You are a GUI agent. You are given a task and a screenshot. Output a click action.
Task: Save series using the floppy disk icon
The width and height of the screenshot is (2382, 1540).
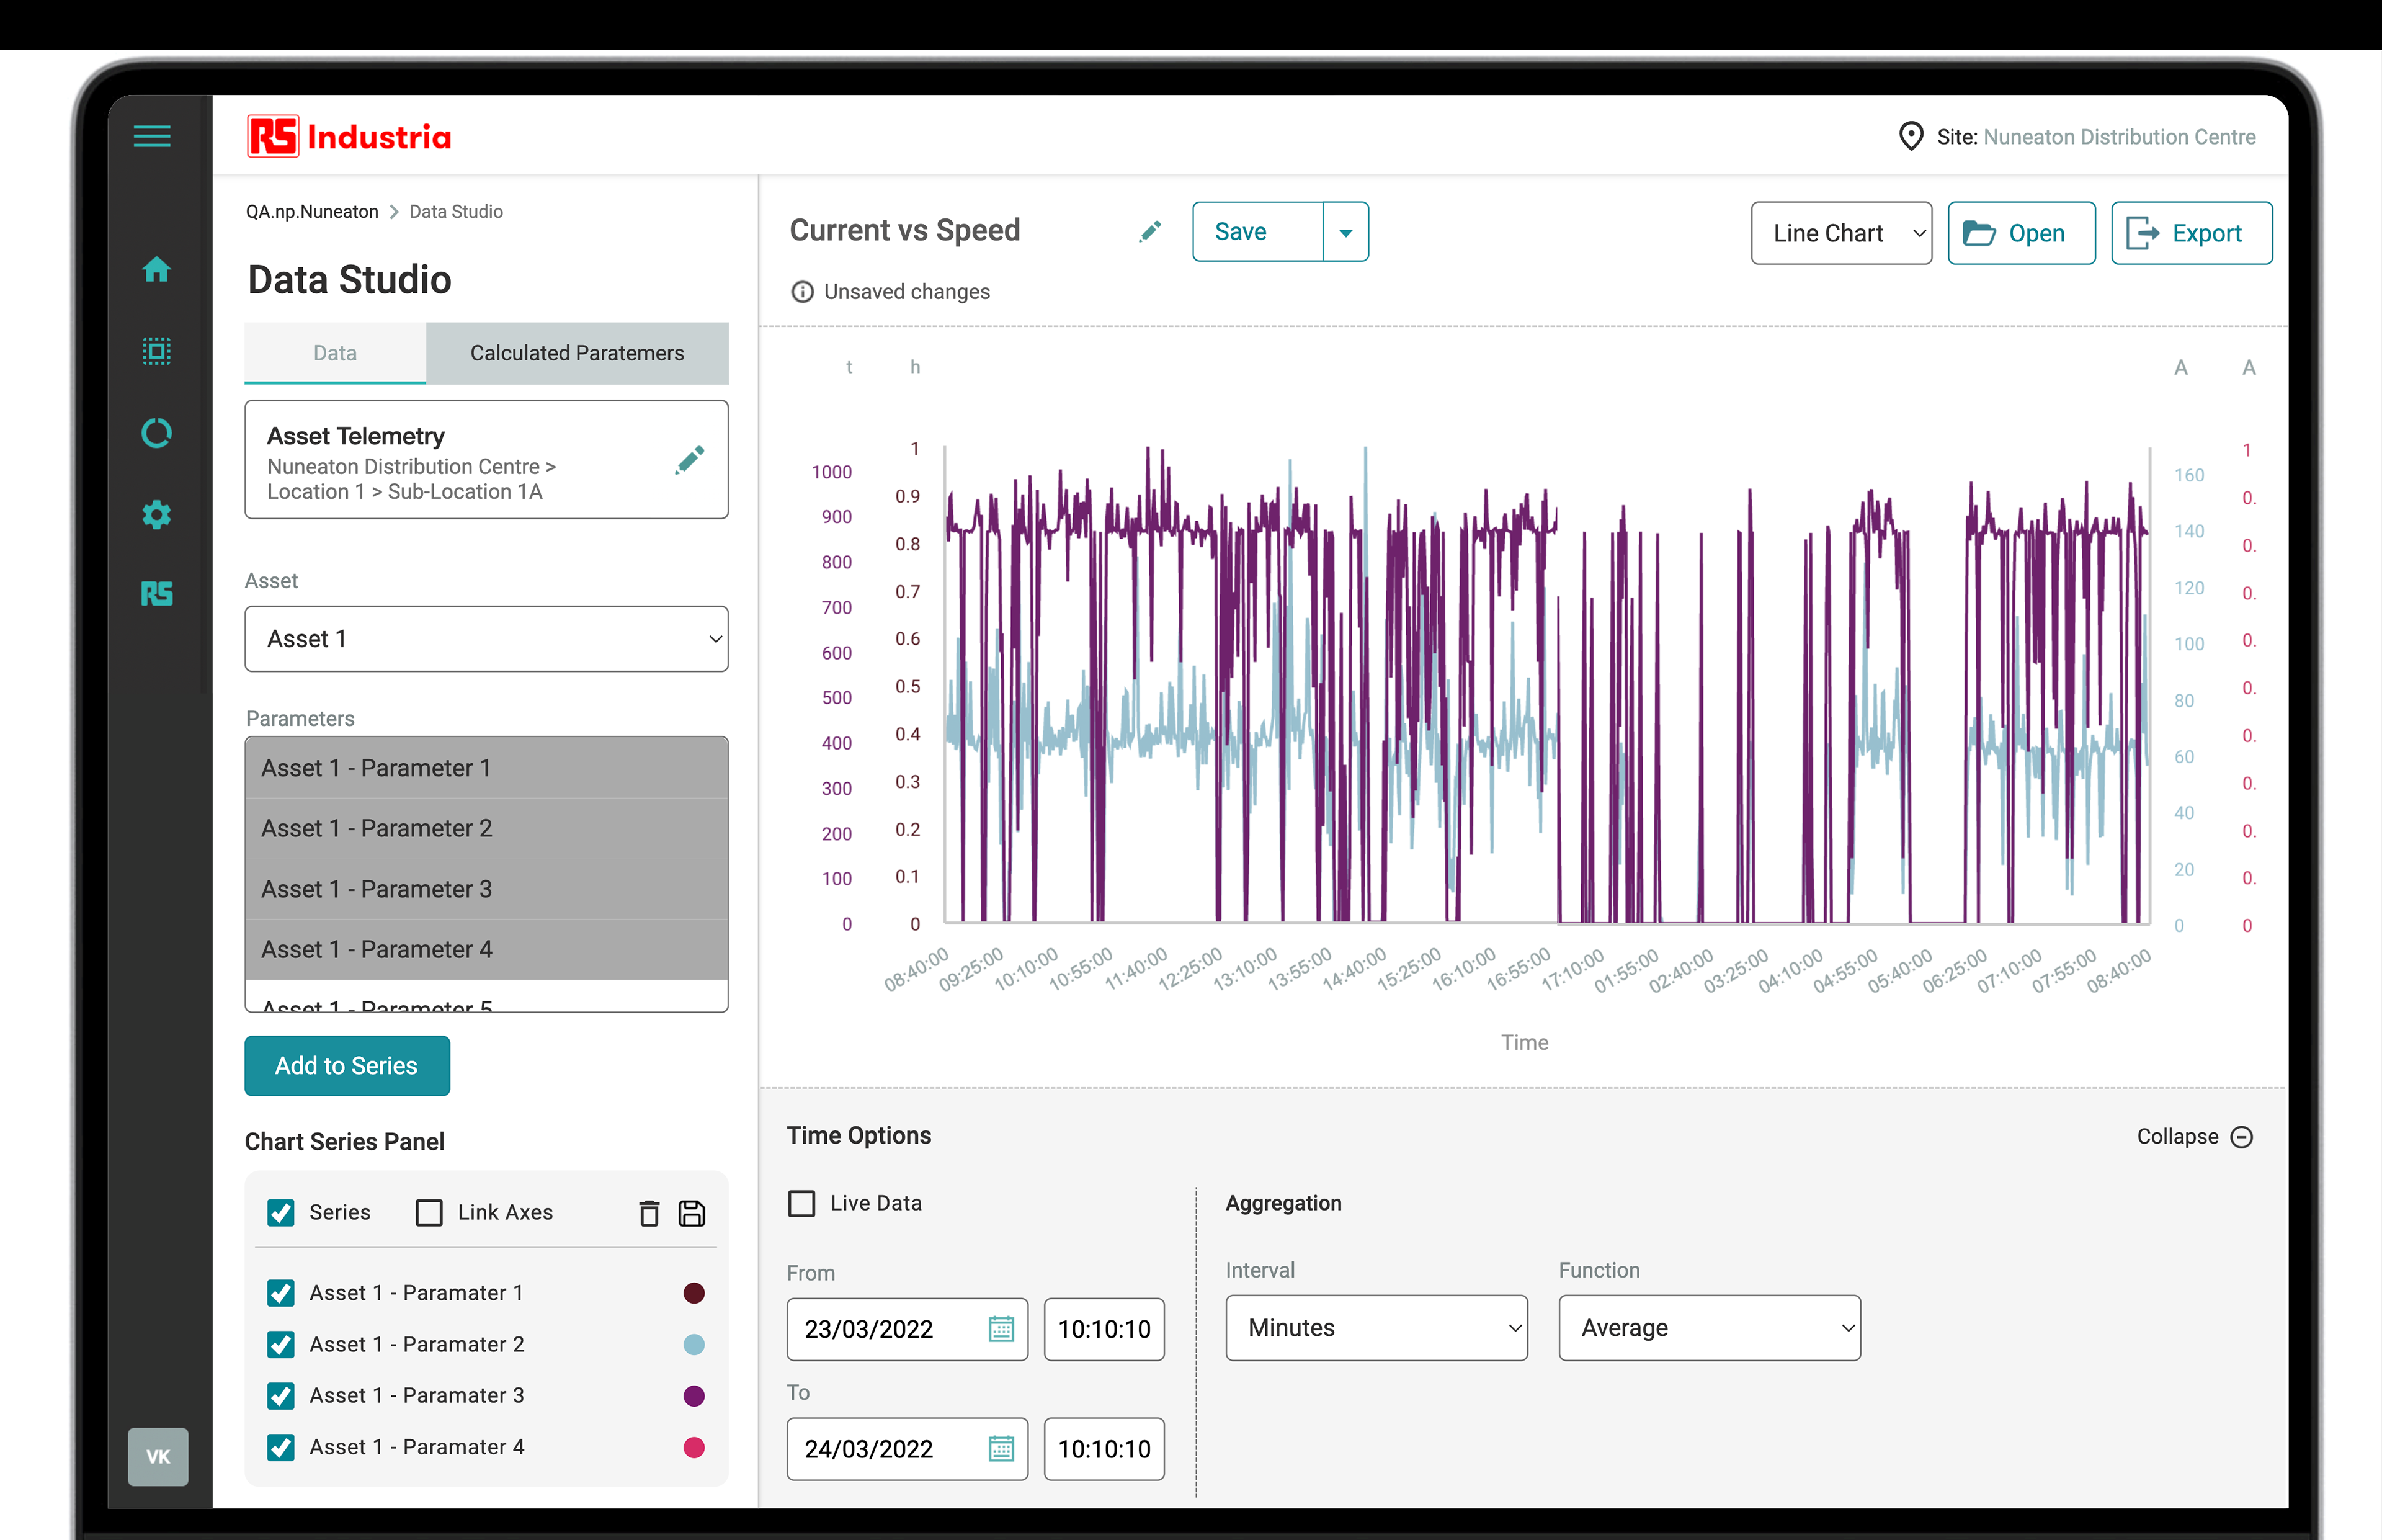click(x=692, y=1213)
